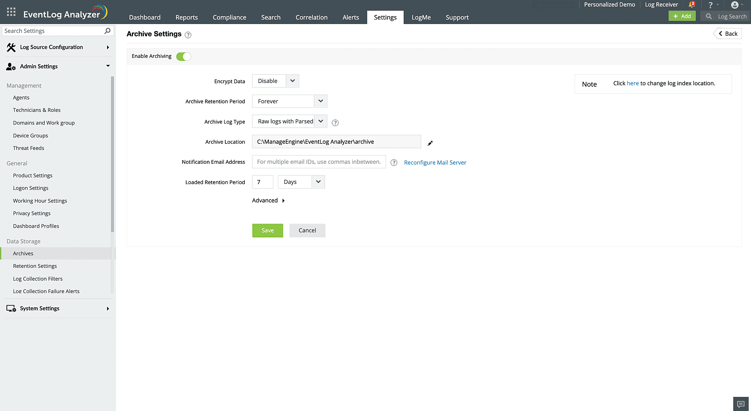Click the System Settings icon
The height and width of the screenshot is (411, 751).
coord(11,308)
